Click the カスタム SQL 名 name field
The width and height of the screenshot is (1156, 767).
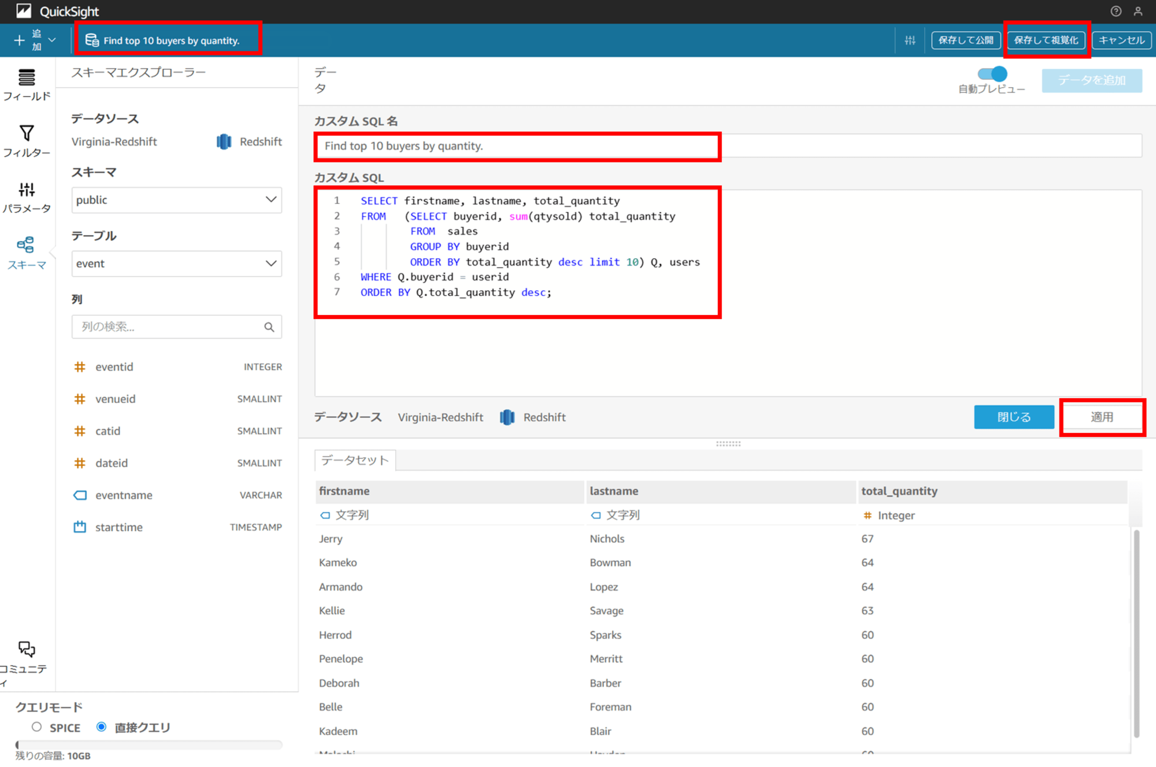click(728, 146)
